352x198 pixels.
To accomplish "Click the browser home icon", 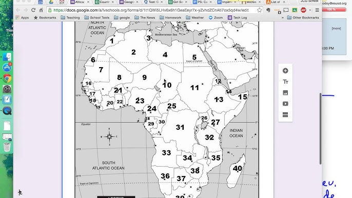I will [41, 10].
